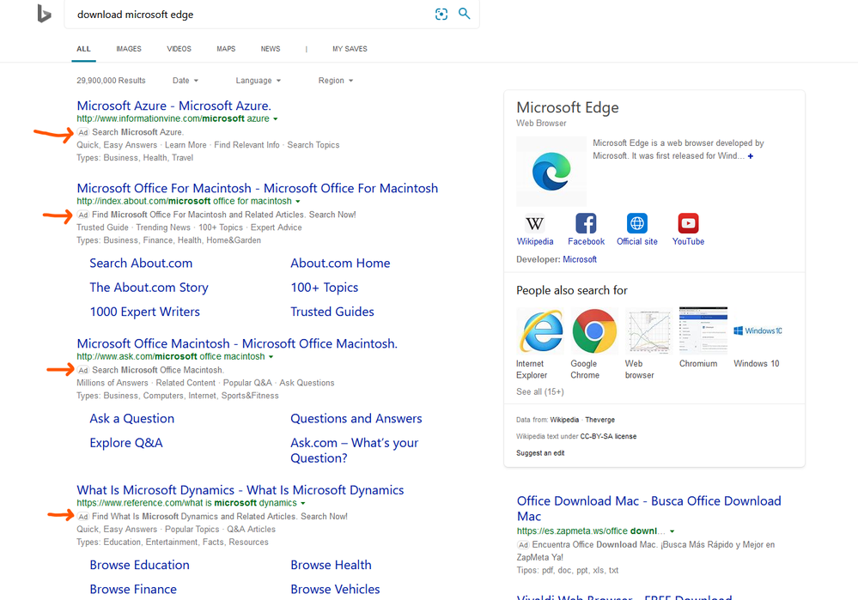This screenshot has width=858, height=600.
Task: Open the Wikipedia icon link
Action: pyautogui.click(x=534, y=223)
